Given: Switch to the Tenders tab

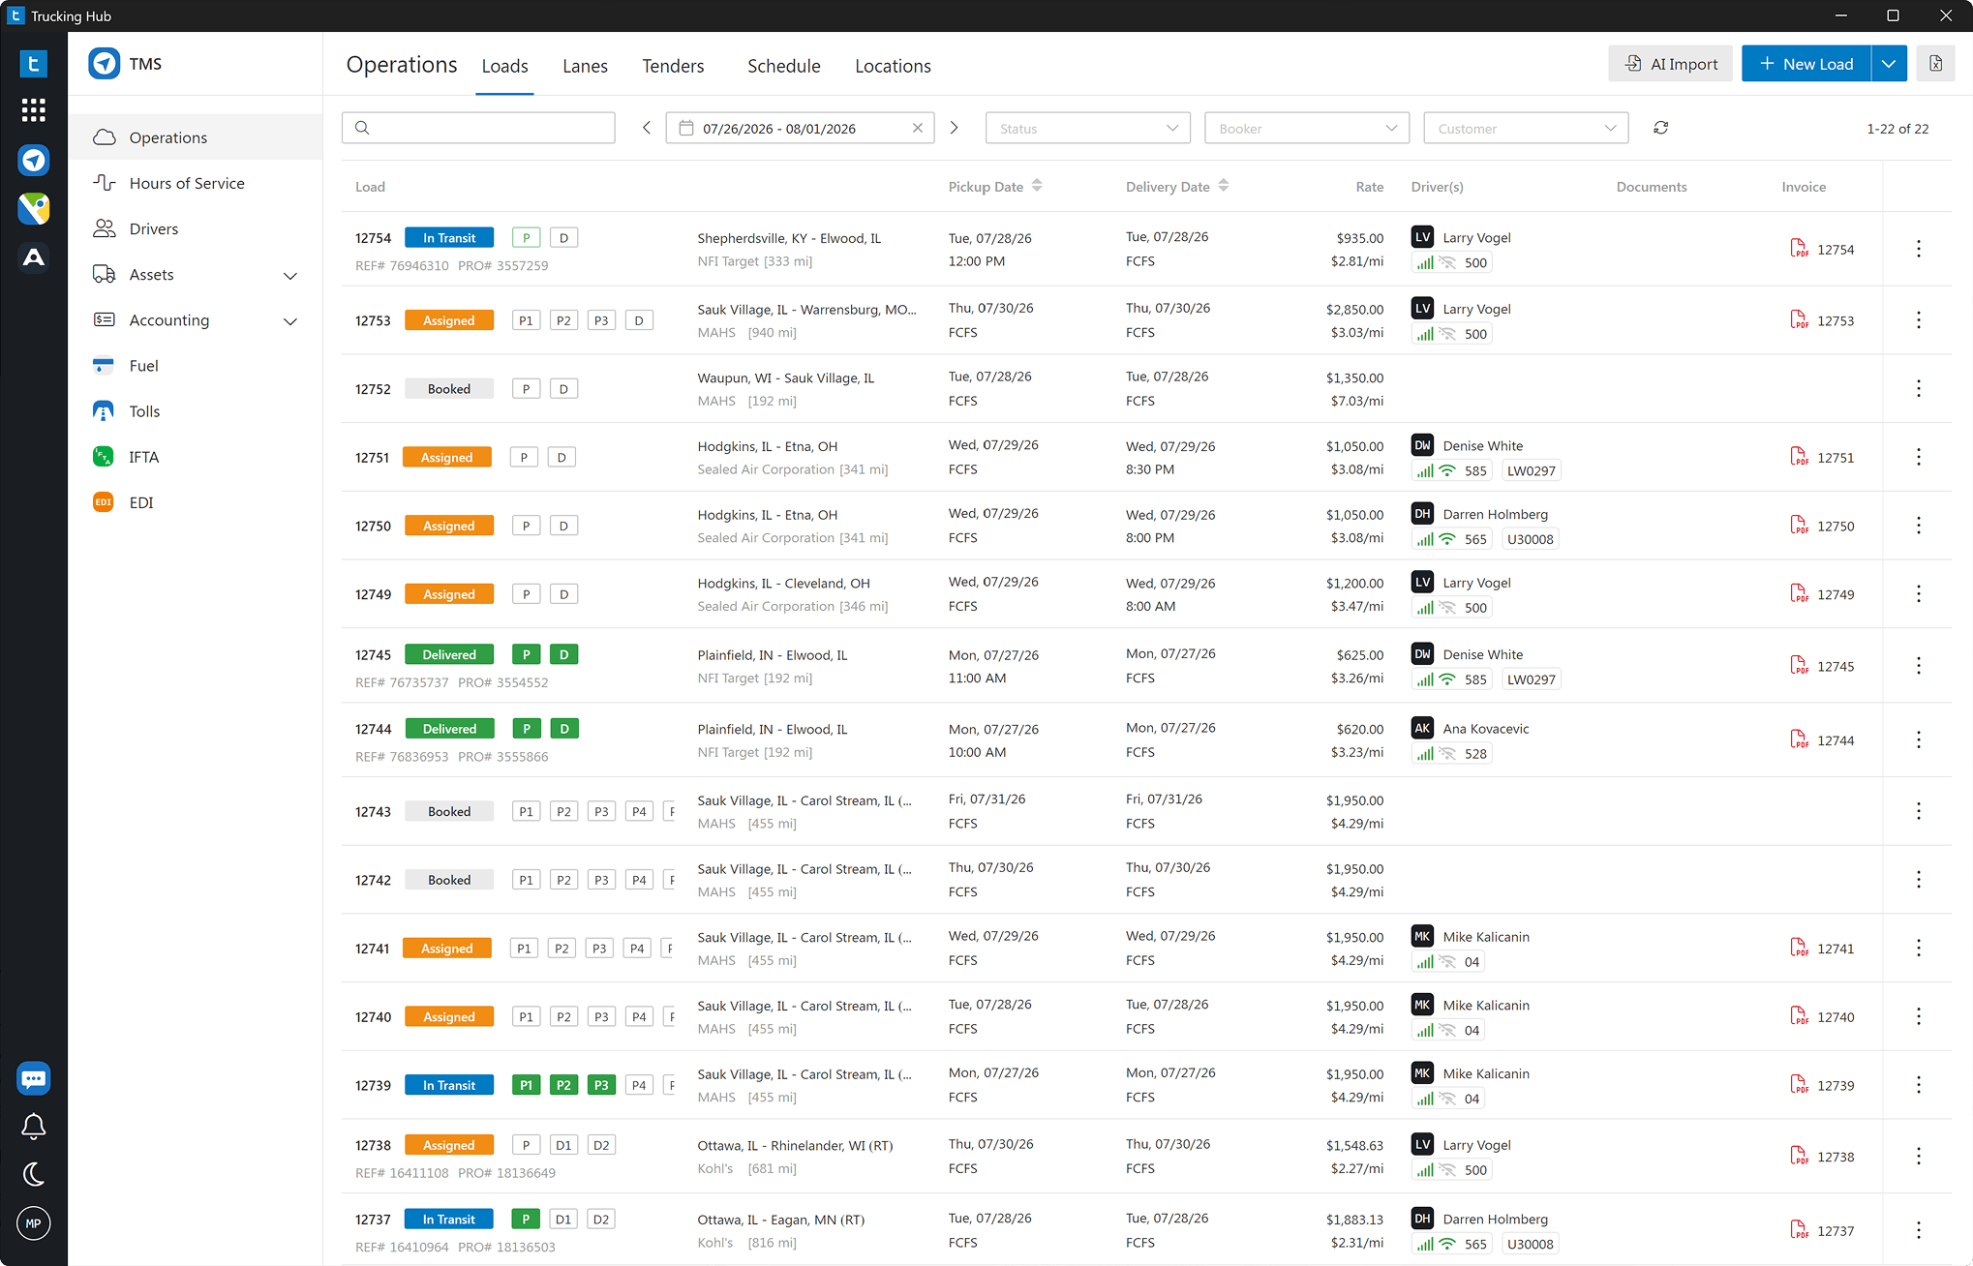Looking at the screenshot, I should [673, 66].
